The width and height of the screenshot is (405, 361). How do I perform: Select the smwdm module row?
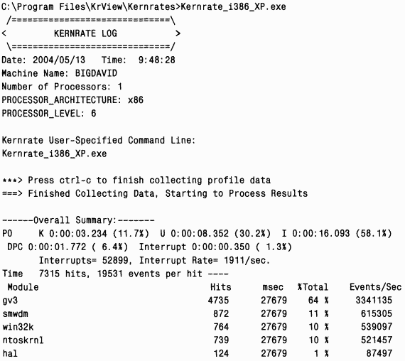(198, 313)
